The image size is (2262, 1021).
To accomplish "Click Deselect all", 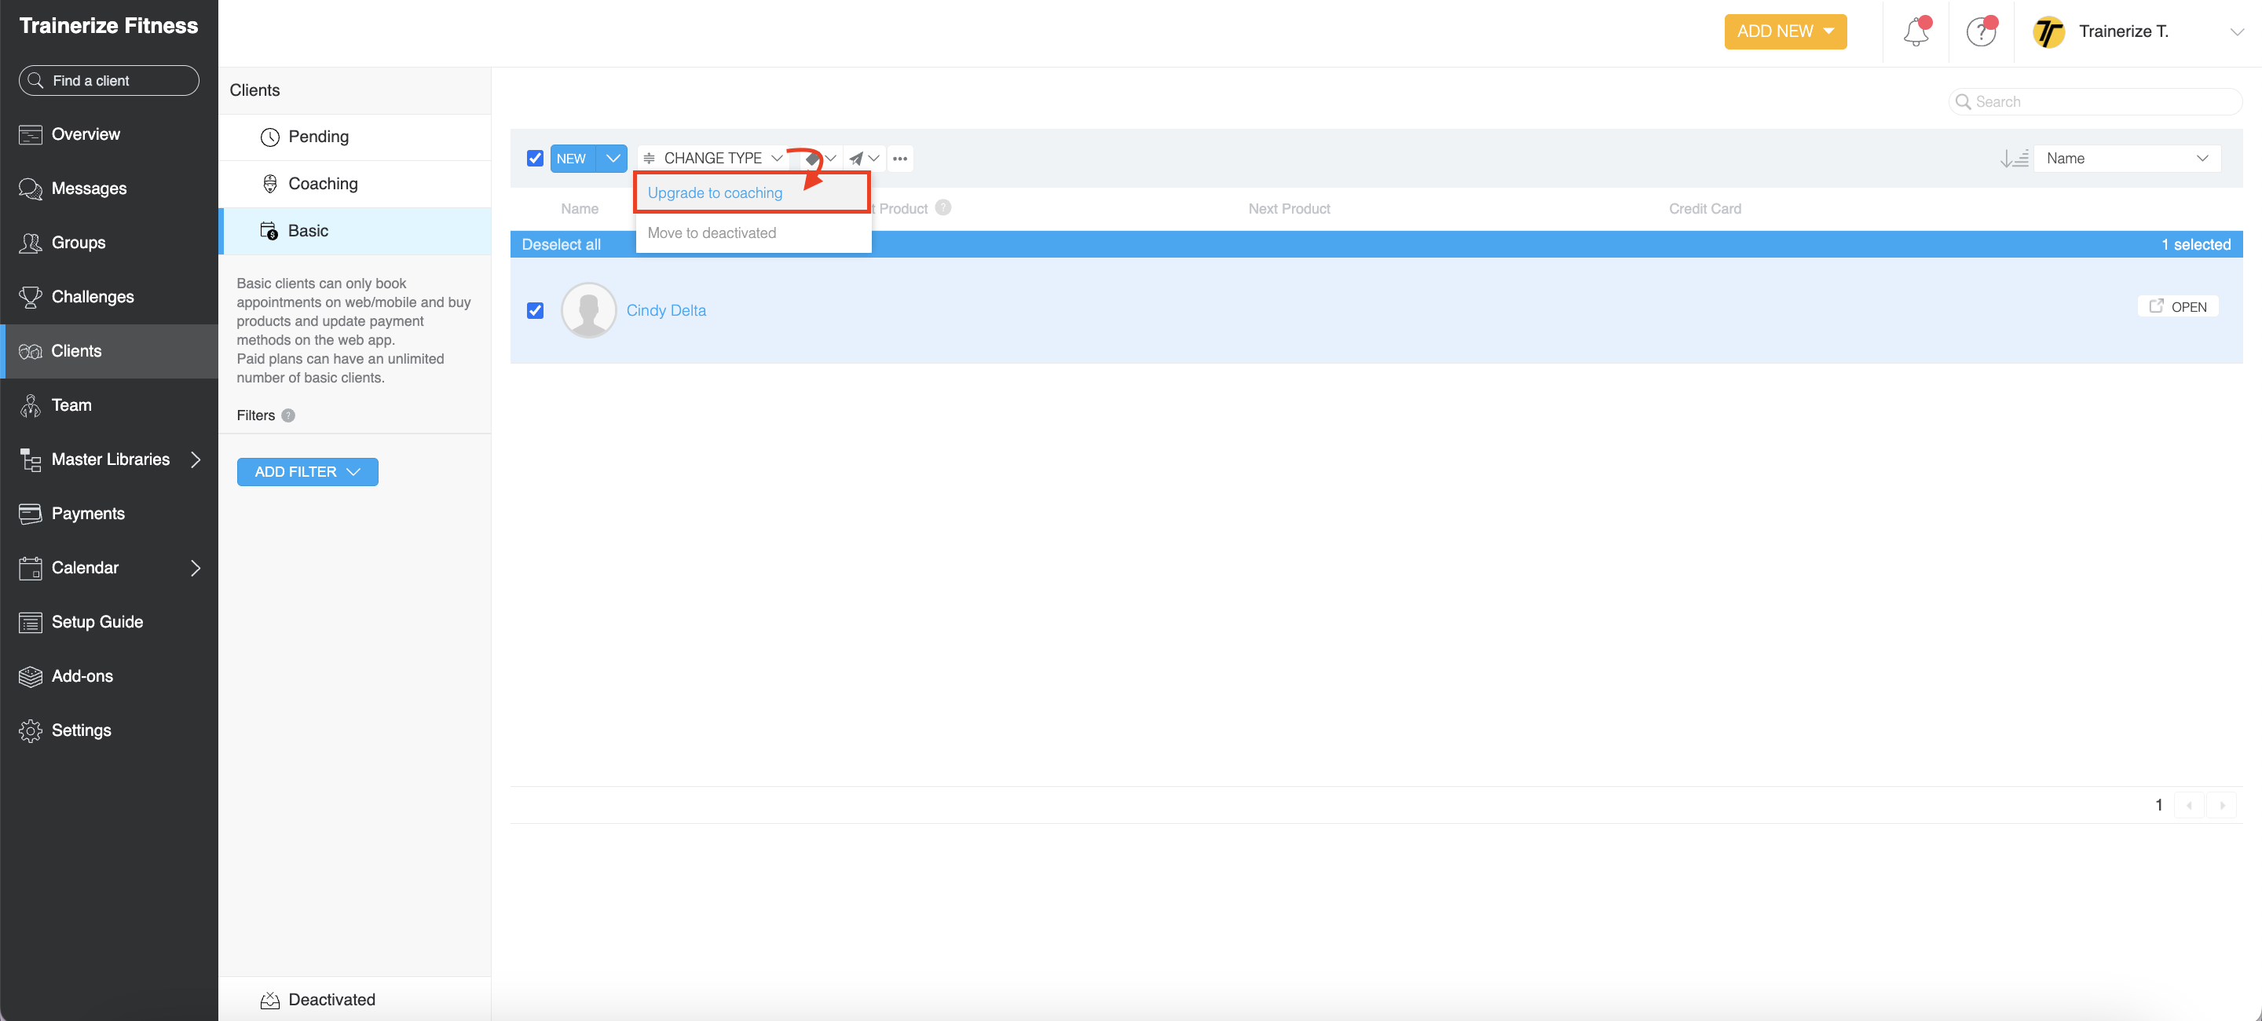I will pos(561,244).
